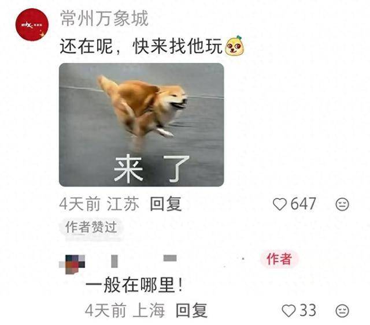Click the 4天前 上海 timestamp
The height and width of the screenshot is (325, 370).
(x=125, y=311)
